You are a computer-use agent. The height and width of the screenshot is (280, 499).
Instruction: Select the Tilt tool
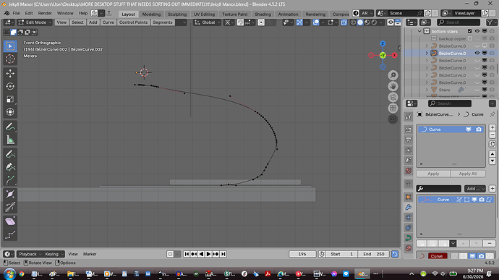(x=10, y=208)
